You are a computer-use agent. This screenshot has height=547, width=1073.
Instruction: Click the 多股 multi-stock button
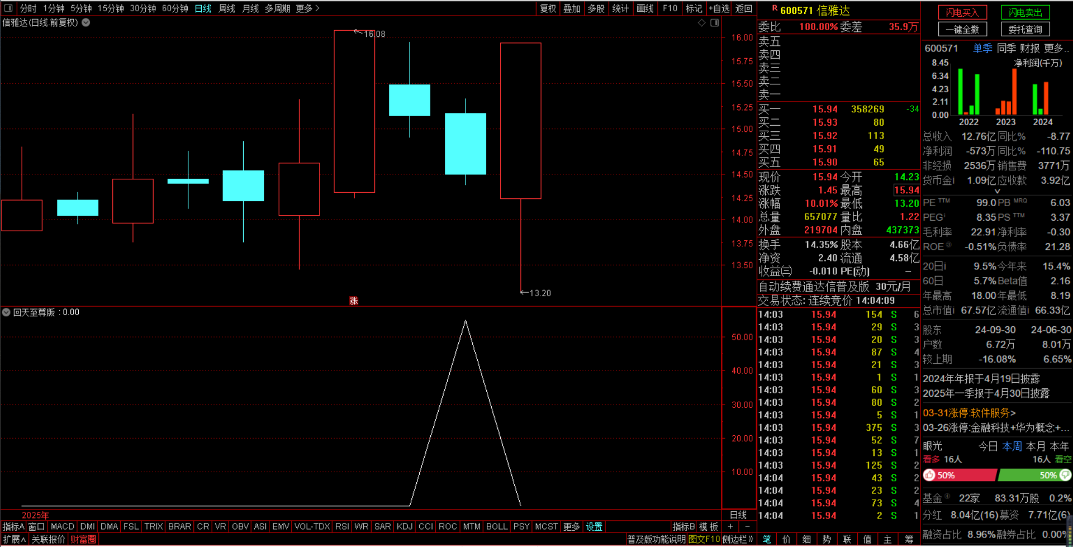pyautogui.click(x=596, y=8)
